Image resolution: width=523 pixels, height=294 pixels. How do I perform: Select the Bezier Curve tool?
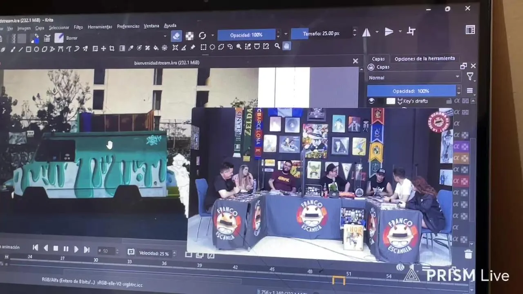coord(60,48)
